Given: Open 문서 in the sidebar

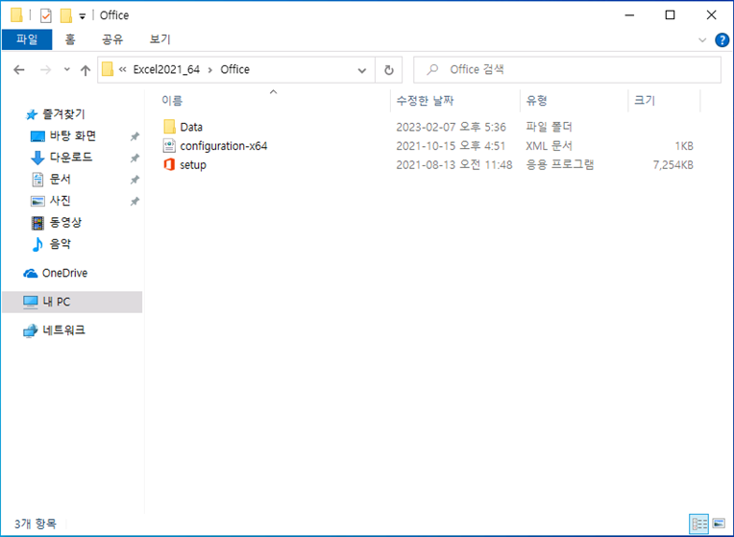Looking at the screenshot, I should click(x=61, y=179).
